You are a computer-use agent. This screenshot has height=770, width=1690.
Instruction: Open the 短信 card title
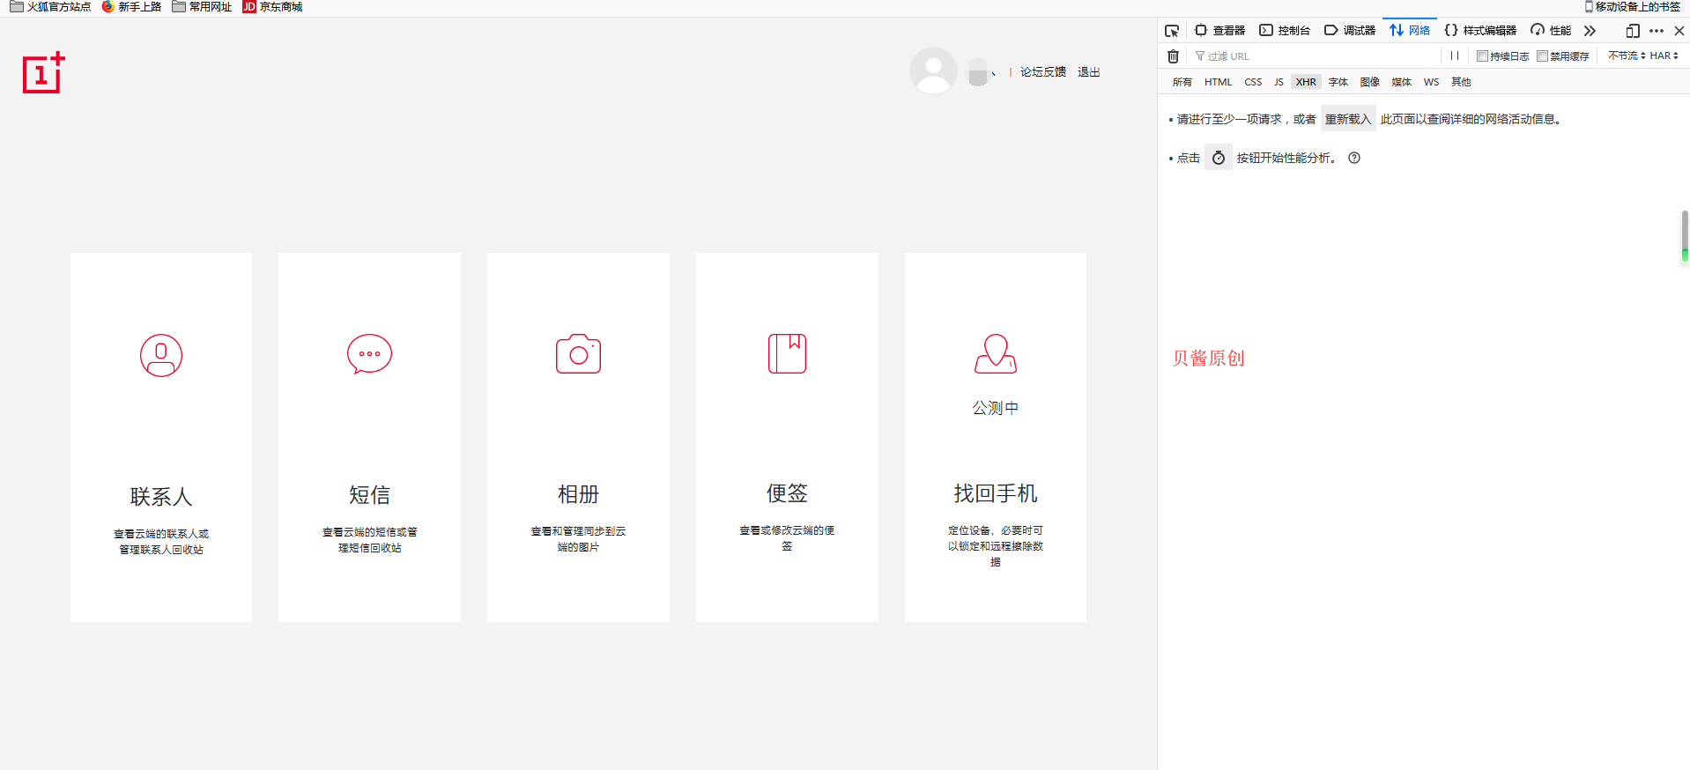[369, 495]
